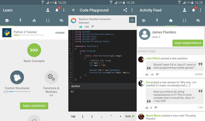
Task: Run the code with RUN button
Action: click(x=130, y=116)
